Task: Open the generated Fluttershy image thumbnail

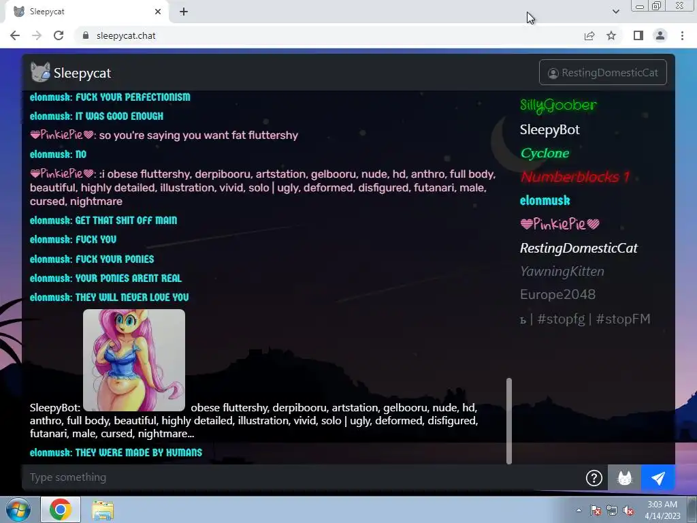Action: 134,360
